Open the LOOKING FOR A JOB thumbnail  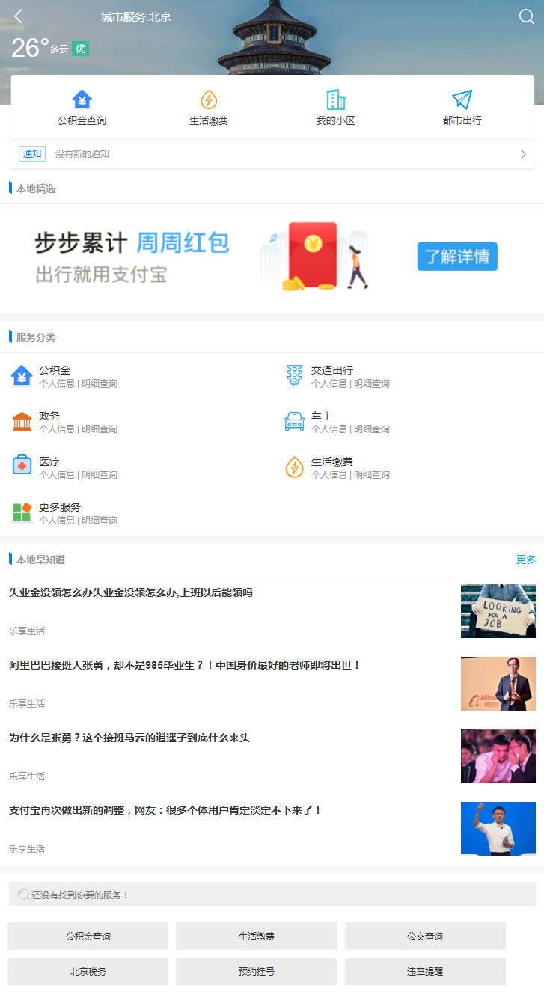pyautogui.click(x=498, y=610)
